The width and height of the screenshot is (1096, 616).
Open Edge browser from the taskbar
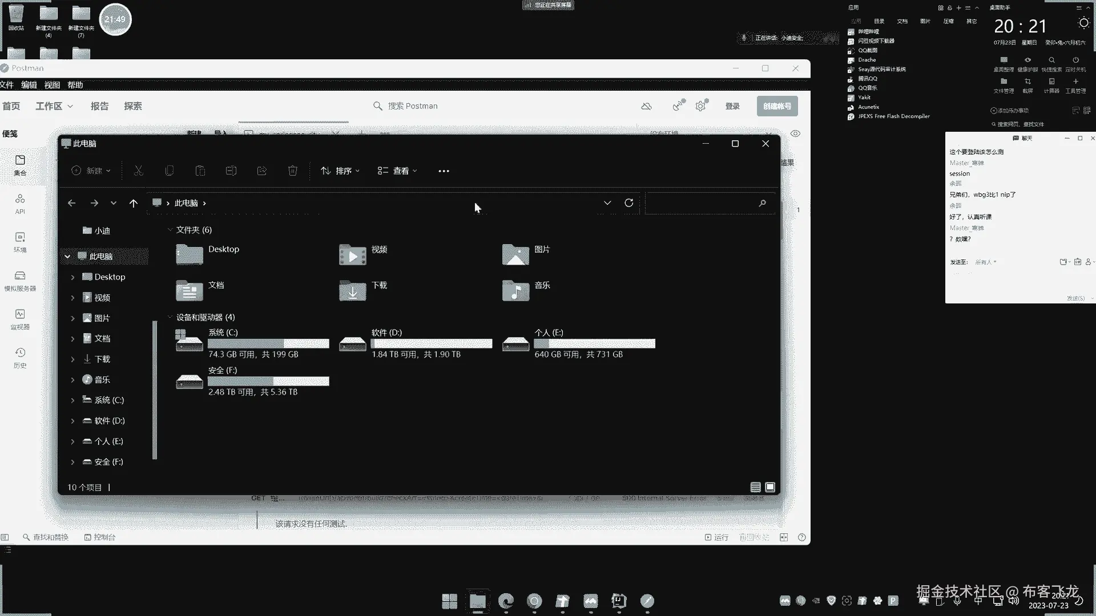[506, 601]
